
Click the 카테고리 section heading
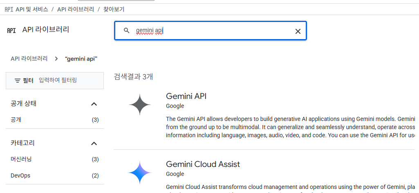click(x=23, y=143)
